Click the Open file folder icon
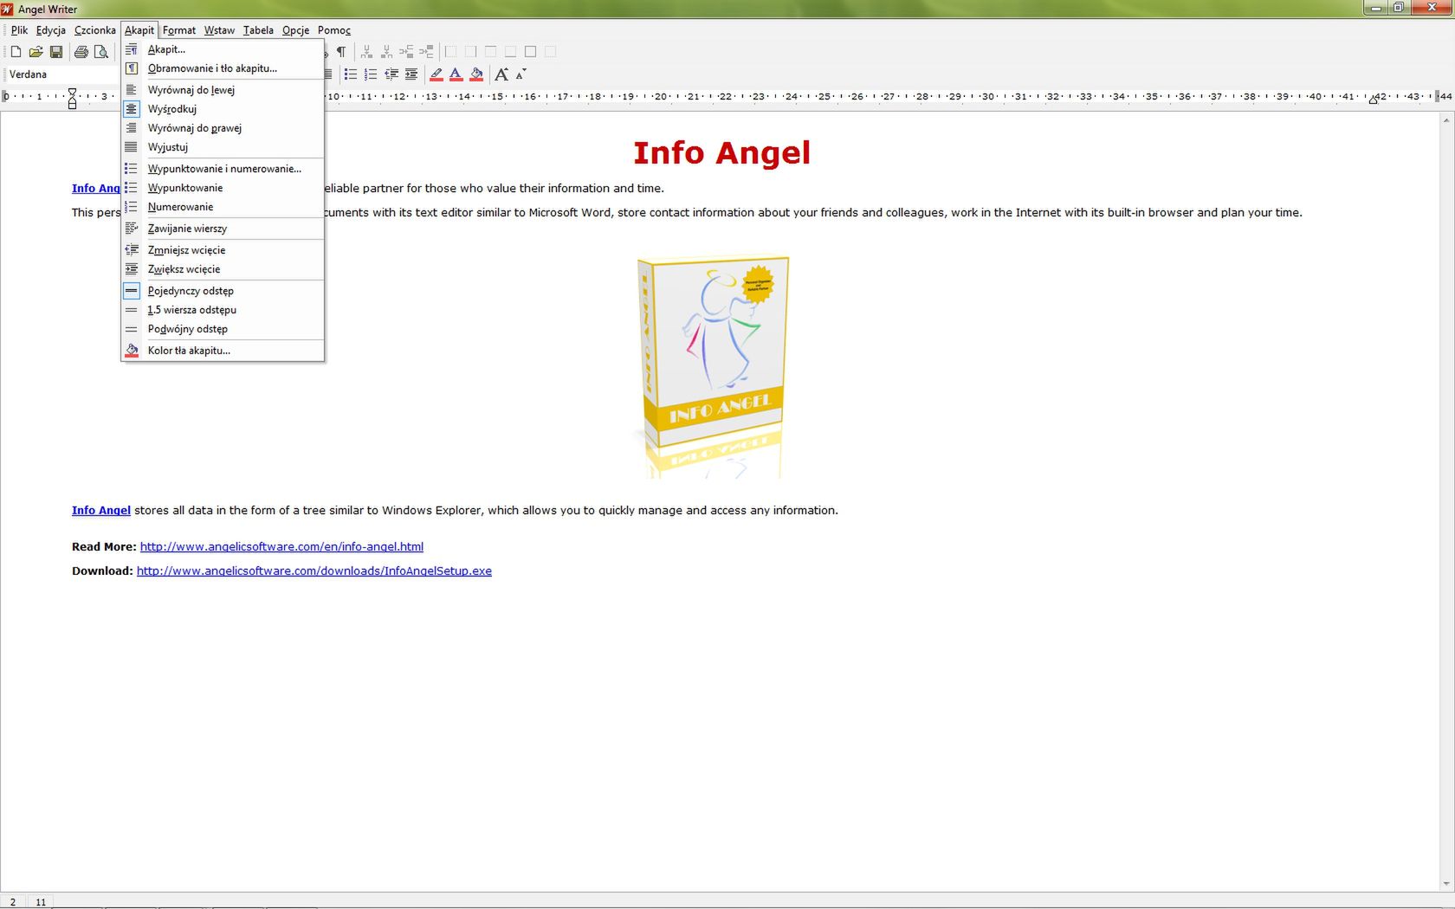The height and width of the screenshot is (909, 1455). point(36,52)
